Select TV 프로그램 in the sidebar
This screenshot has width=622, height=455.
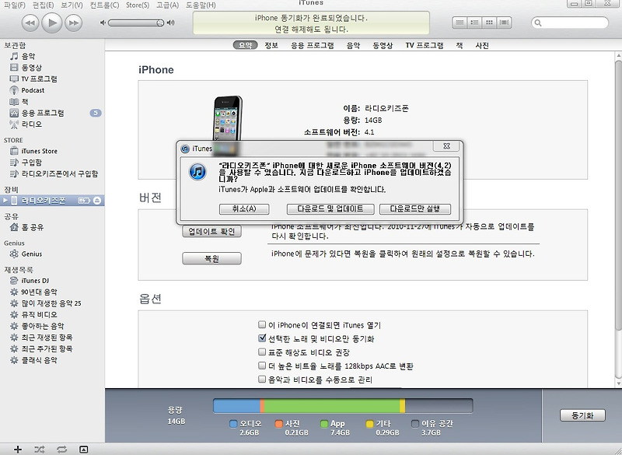39,79
